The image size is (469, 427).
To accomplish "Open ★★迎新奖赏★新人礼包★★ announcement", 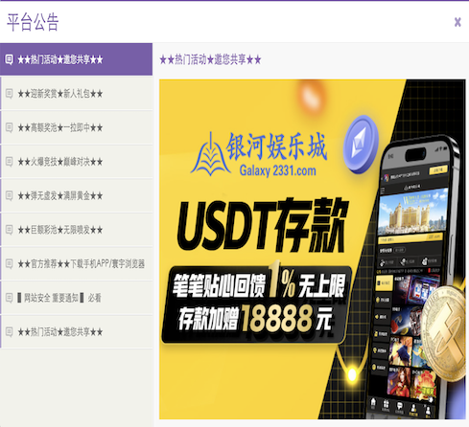I will (76, 94).
